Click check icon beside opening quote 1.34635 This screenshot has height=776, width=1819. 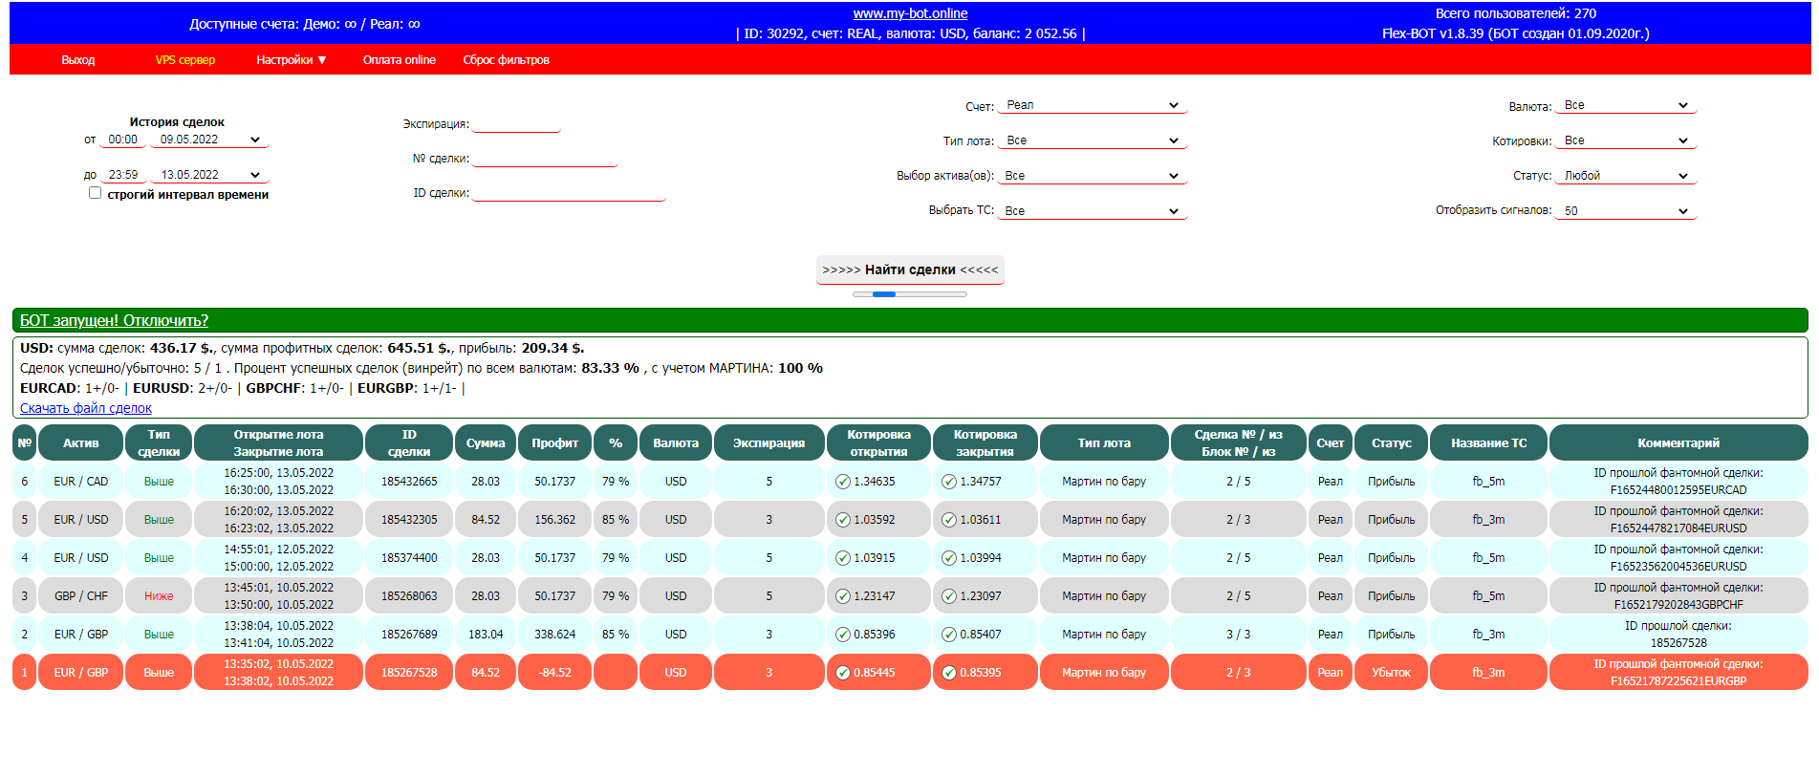(x=843, y=482)
